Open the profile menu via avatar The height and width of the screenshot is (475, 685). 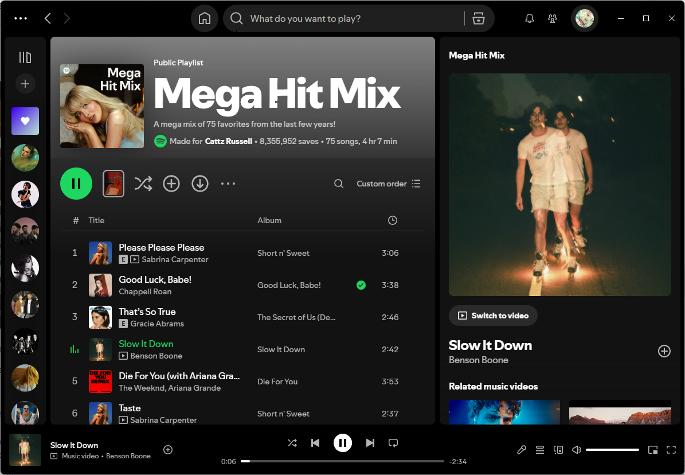584,18
